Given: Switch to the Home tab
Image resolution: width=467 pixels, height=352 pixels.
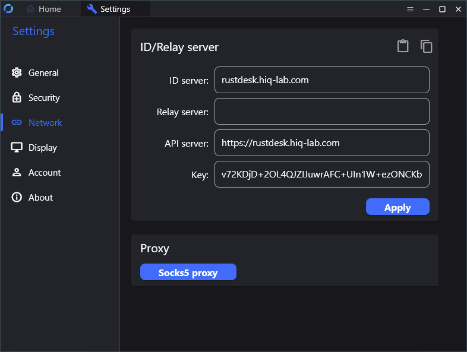Looking at the screenshot, I should 44,9.
